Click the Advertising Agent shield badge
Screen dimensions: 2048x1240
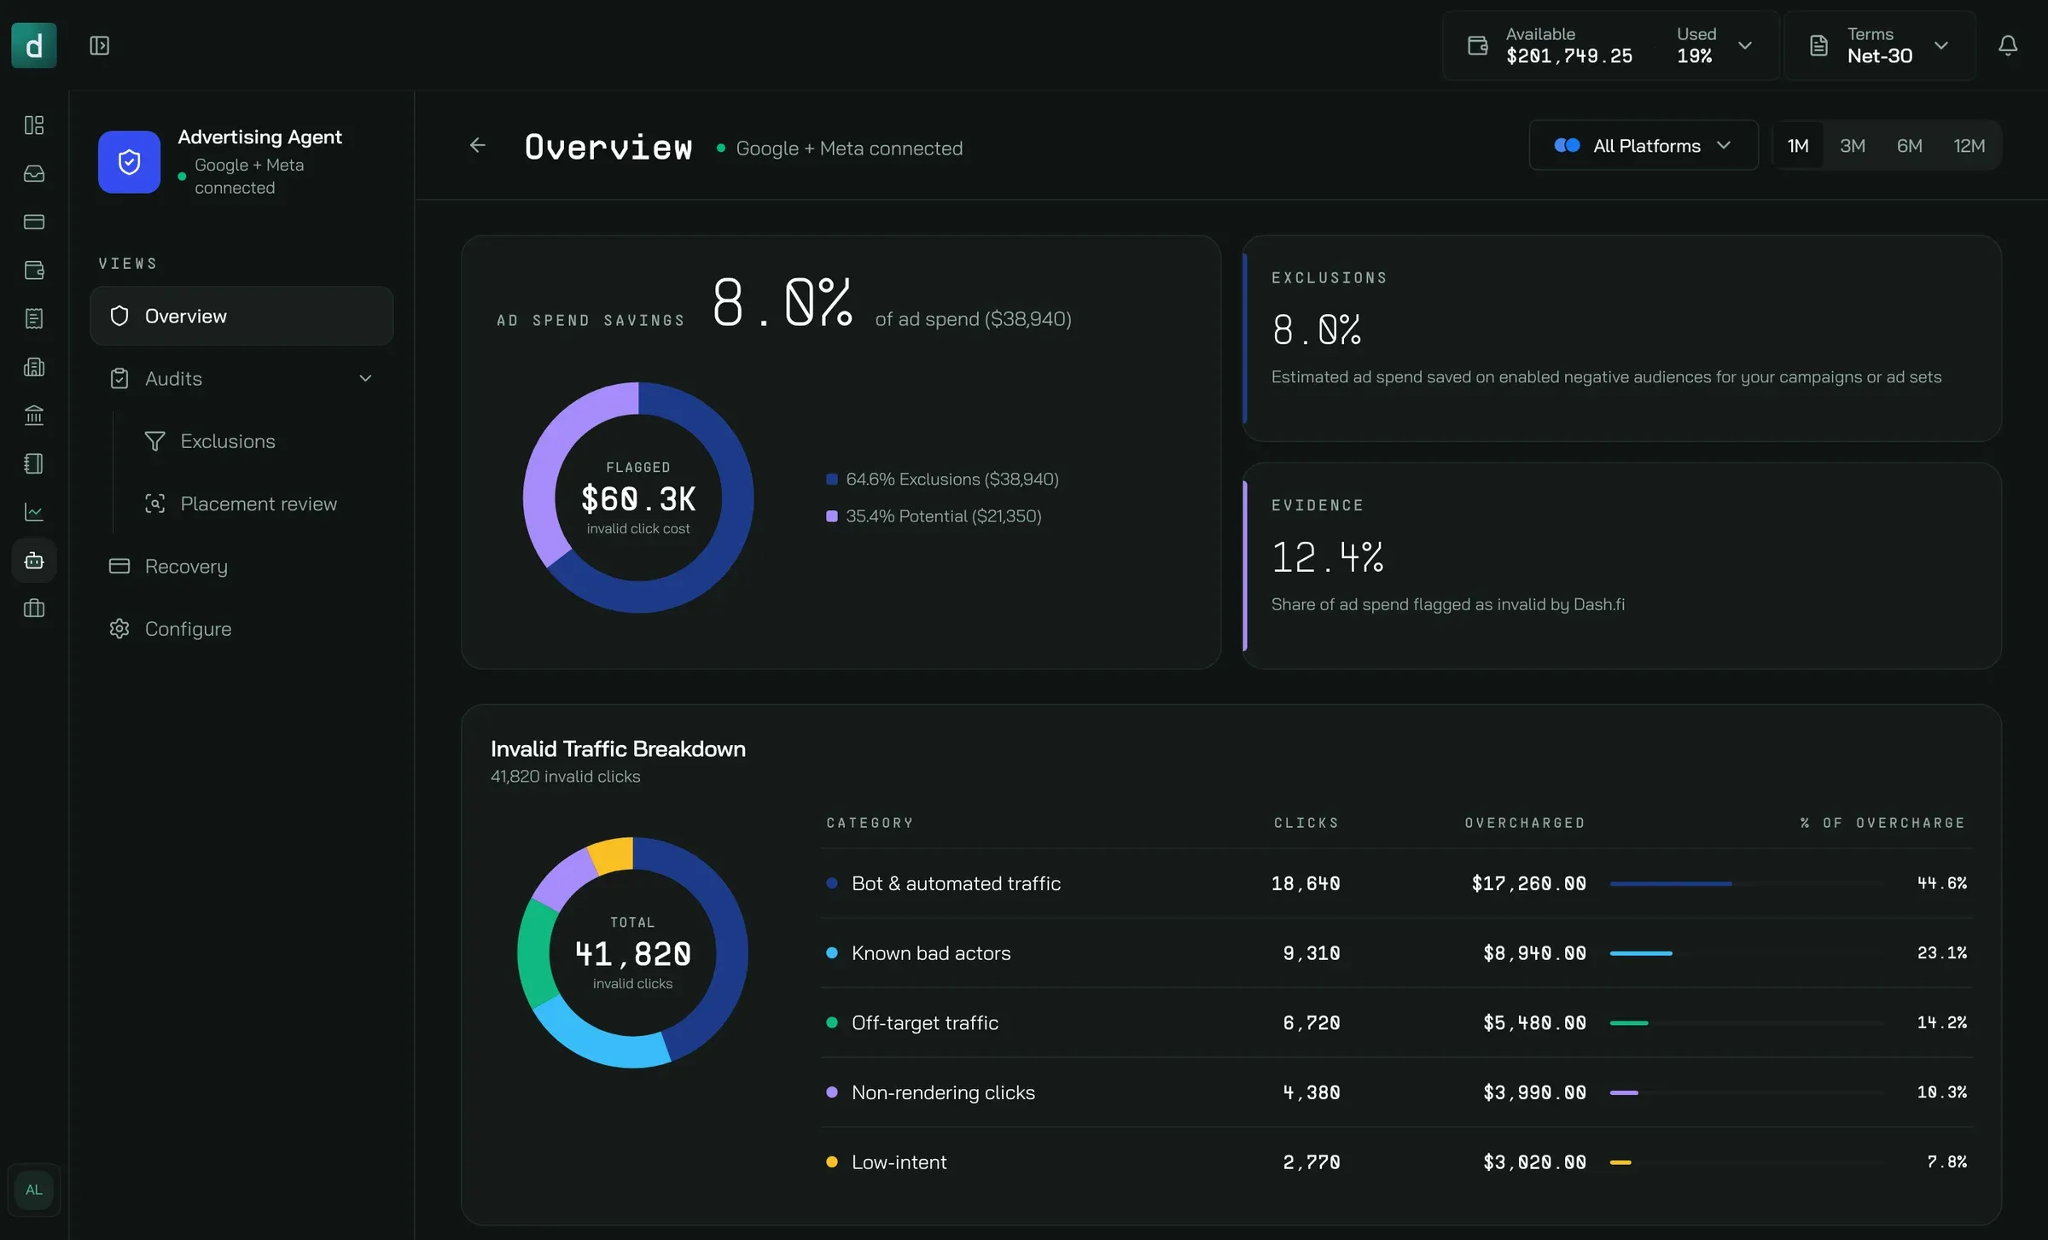[x=129, y=162]
